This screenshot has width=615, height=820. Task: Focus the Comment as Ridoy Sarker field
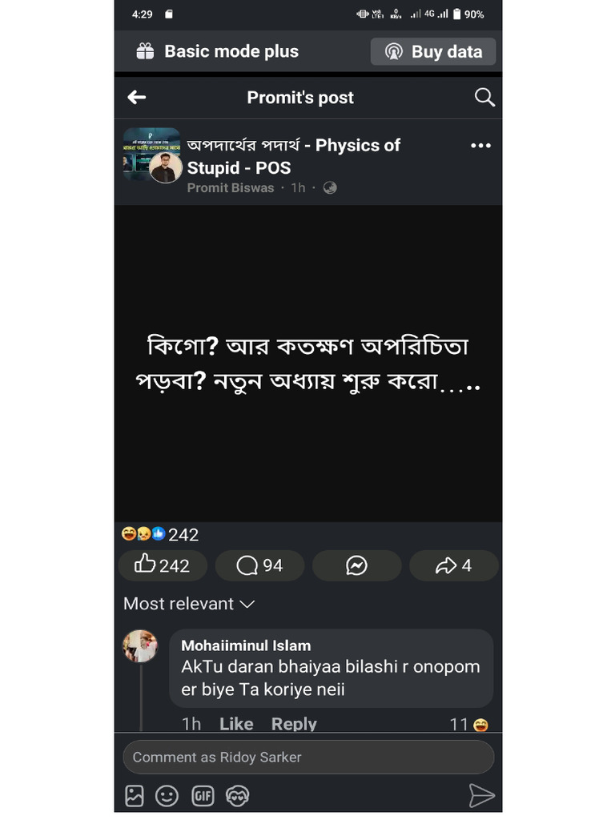(x=308, y=757)
